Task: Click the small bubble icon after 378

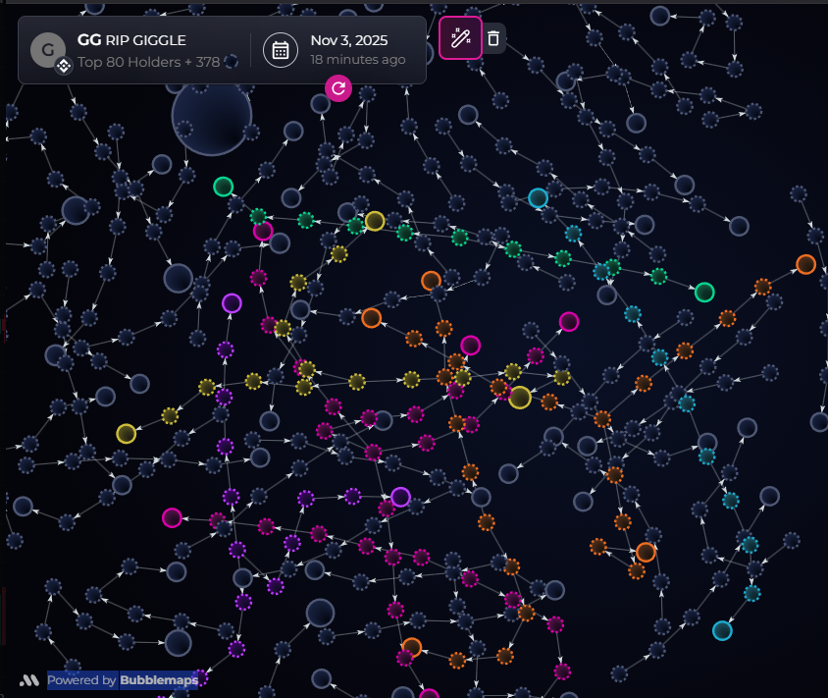Action: pyautogui.click(x=231, y=62)
